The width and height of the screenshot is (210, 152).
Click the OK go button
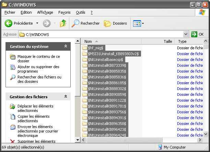(197, 34)
